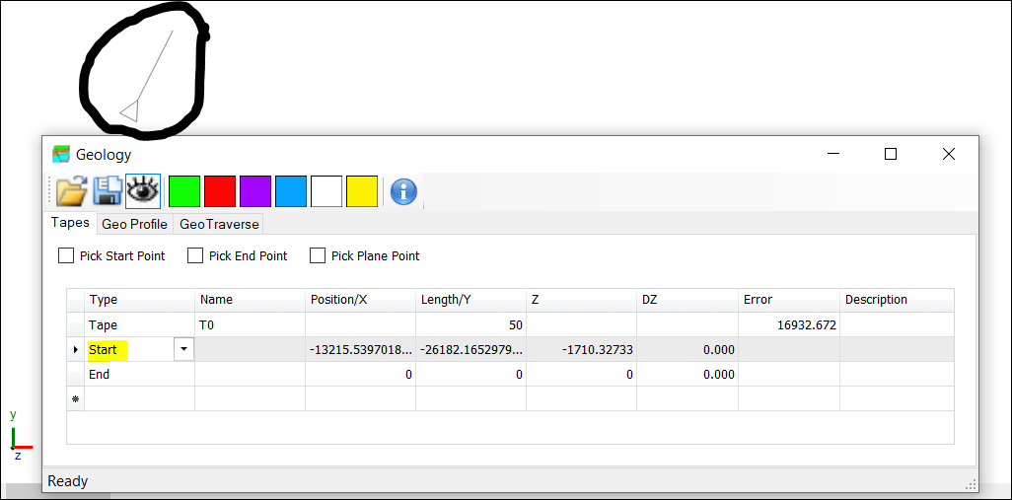
Task: Click the open folder icon in toolbar
Action: [x=71, y=190]
